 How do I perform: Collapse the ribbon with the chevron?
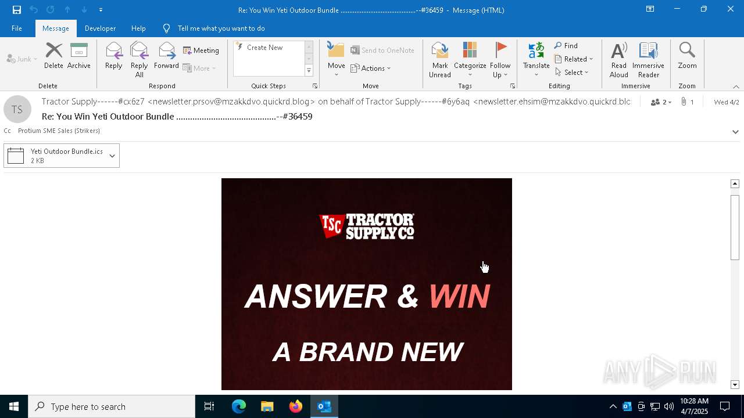click(x=736, y=87)
